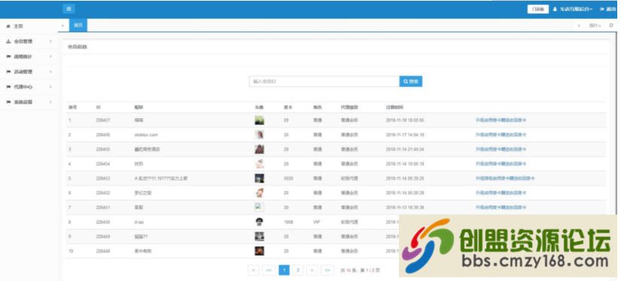Screen dimensions: 621x281
Task: Expand the 代理中心 sidebar menu
Action: (29, 87)
